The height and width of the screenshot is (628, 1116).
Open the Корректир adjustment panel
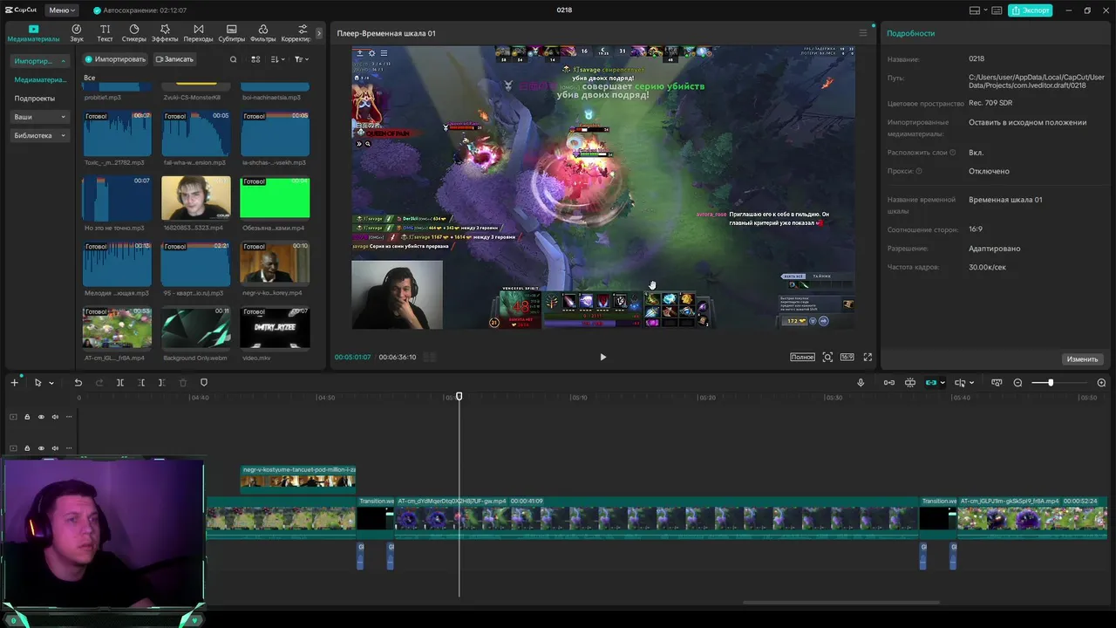pos(296,33)
